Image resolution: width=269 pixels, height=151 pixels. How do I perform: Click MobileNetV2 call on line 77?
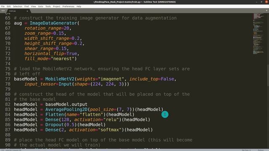click(x=60, y=79)
